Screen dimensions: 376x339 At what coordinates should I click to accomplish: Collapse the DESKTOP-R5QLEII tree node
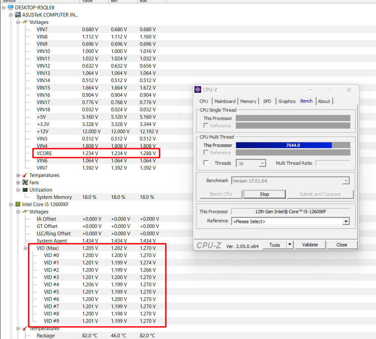3,8
